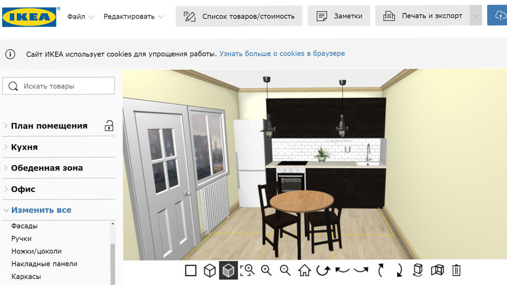Select Ножки/цоколи in the list
This screenshot has height=285, width=507.
tap(36, 251)
